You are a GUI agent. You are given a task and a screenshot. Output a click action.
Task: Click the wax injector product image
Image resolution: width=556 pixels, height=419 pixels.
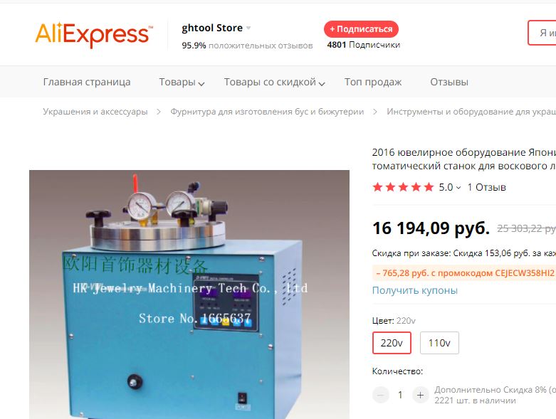(x=189, y=295)
